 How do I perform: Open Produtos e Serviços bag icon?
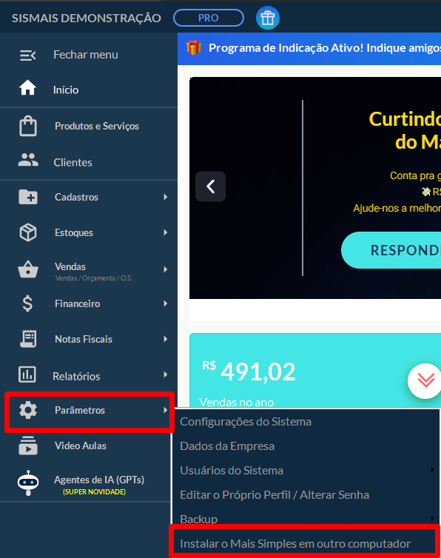click(x=28, y=126)
